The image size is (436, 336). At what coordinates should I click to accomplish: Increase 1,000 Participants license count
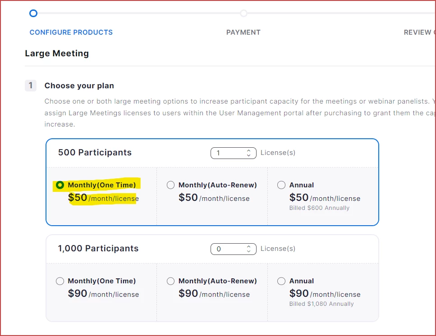coord(248,247)
